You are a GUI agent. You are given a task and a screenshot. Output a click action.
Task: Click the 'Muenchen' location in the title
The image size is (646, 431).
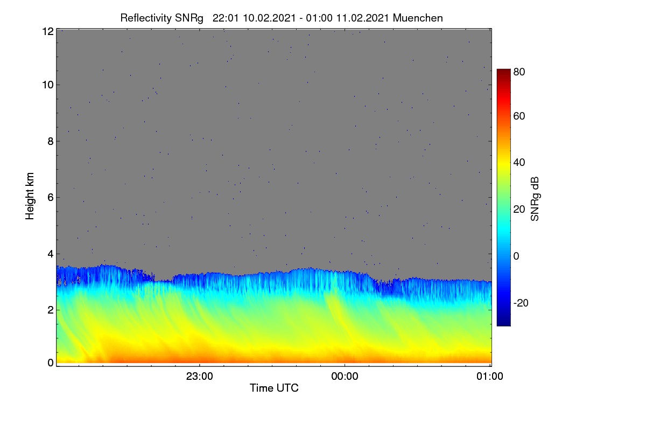coord(418,18)
